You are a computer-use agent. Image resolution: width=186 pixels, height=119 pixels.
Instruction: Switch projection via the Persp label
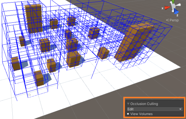(x=174, y=20)
